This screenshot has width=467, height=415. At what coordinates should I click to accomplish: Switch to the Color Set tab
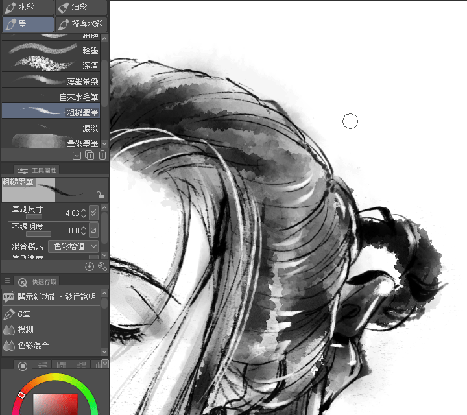click(62, 365)
